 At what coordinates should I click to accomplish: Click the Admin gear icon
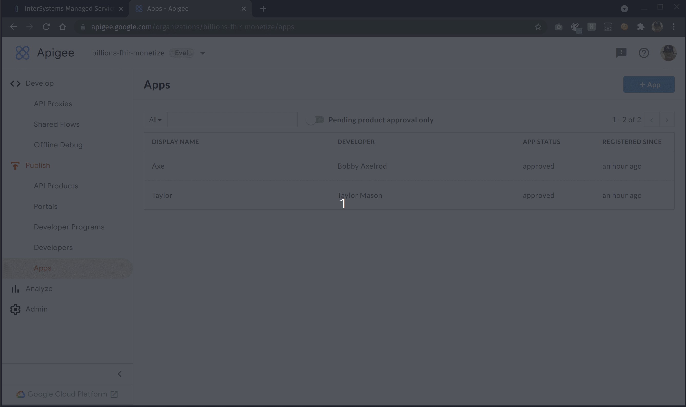tap(15, 309)
